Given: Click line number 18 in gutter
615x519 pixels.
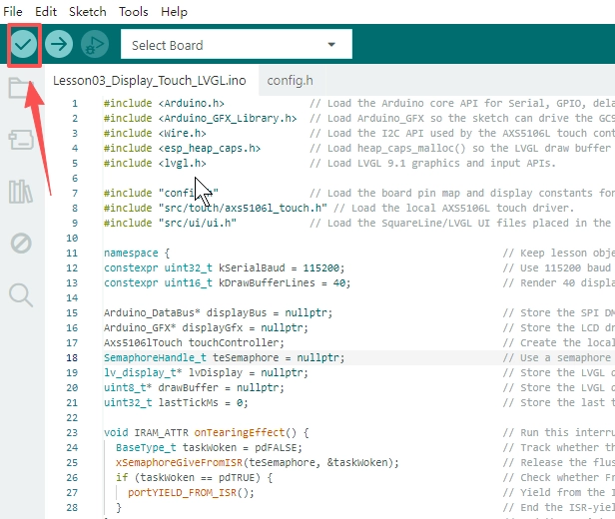Looking at the screenshot, I should tap(72, 358).
